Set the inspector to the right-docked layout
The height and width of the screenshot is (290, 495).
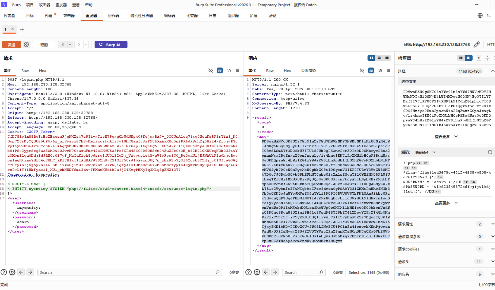click(x=469, y=58)
